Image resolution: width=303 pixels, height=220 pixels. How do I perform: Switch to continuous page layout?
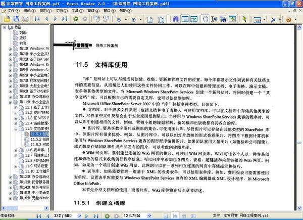(175, 216)
